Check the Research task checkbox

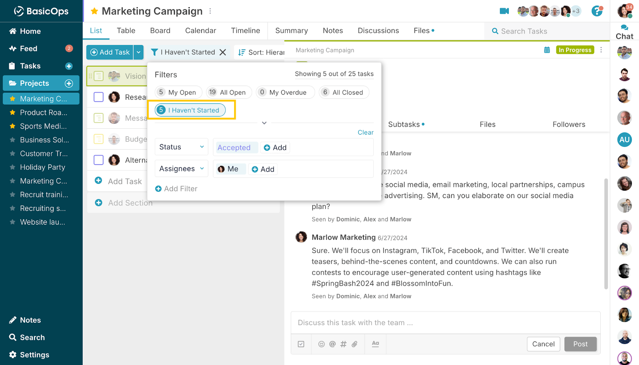click(x=99, y=97)
